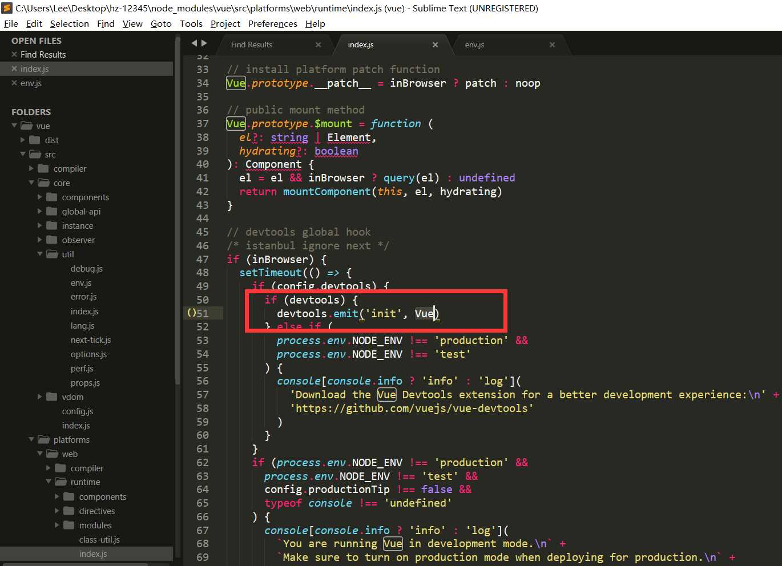The width and height of the screenshot is (782, 566).
Task: Click the line 51 bracket gutter marker
Action: [191, 313]
